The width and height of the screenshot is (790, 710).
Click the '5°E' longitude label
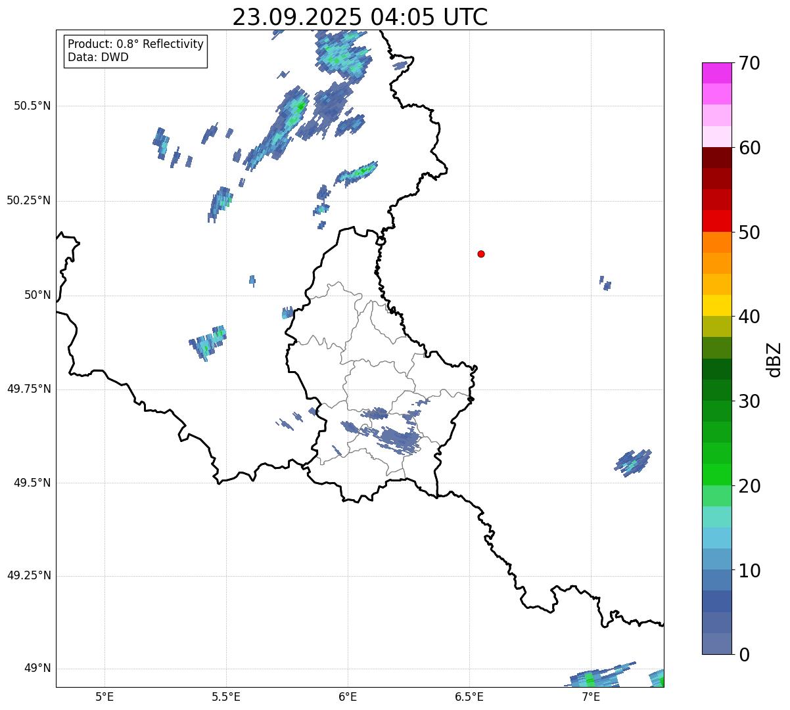(105, 697)
